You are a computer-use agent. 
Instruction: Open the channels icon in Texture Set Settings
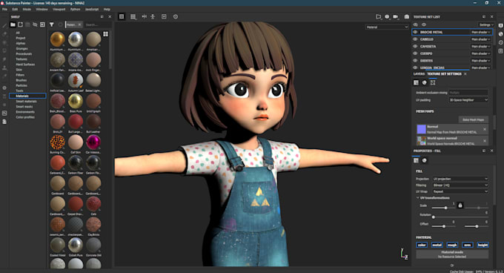tap(424, 82)
